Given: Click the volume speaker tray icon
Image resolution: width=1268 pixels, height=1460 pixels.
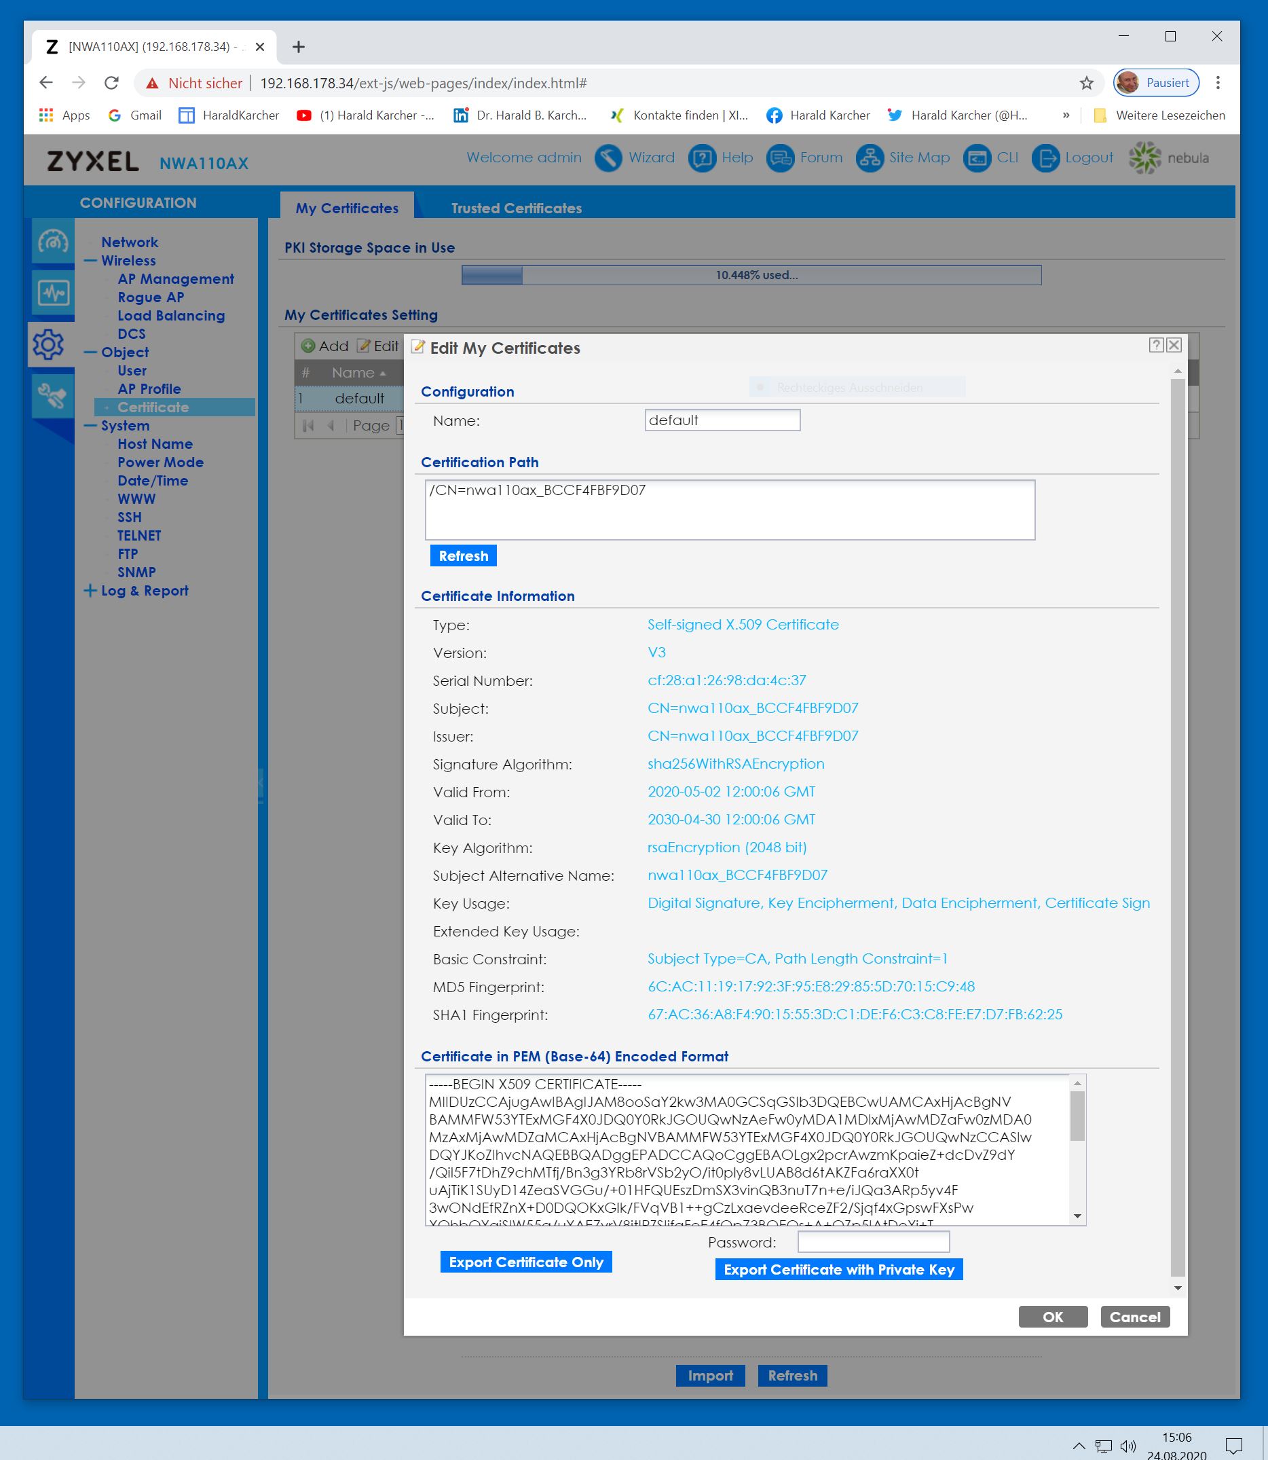Looking at the screenshot, I should pos(1128,1445).
